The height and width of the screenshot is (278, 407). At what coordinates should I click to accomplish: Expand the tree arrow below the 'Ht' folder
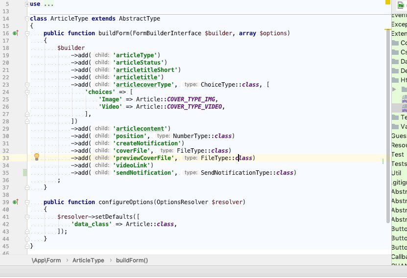(x=394, y=90)
